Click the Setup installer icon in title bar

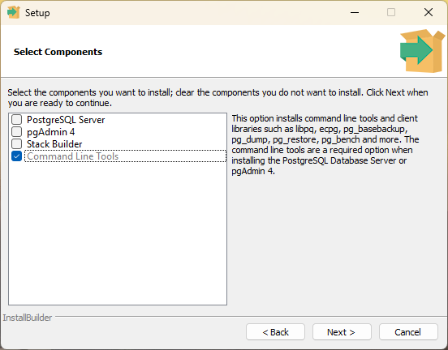14,12
